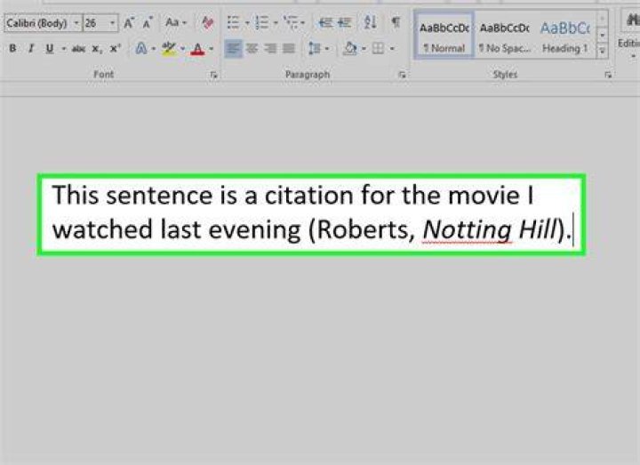Screen dimensions: 640x465
Task: Clear all formatting
Action: 208,22
